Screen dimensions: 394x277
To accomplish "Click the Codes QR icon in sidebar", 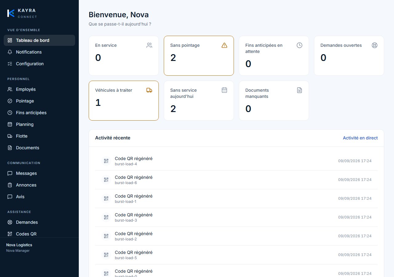I will [x=10, y=234].
